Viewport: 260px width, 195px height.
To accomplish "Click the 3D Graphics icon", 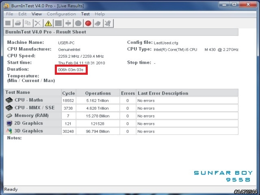I will (9, 131).
